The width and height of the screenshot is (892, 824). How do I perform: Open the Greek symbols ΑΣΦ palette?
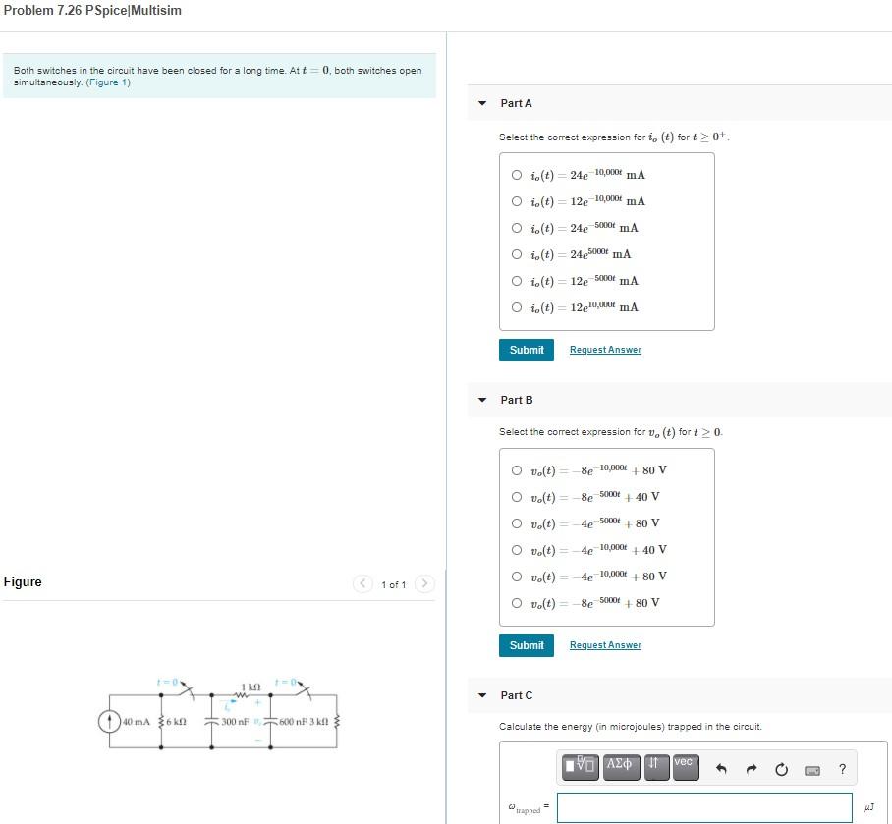621,767
